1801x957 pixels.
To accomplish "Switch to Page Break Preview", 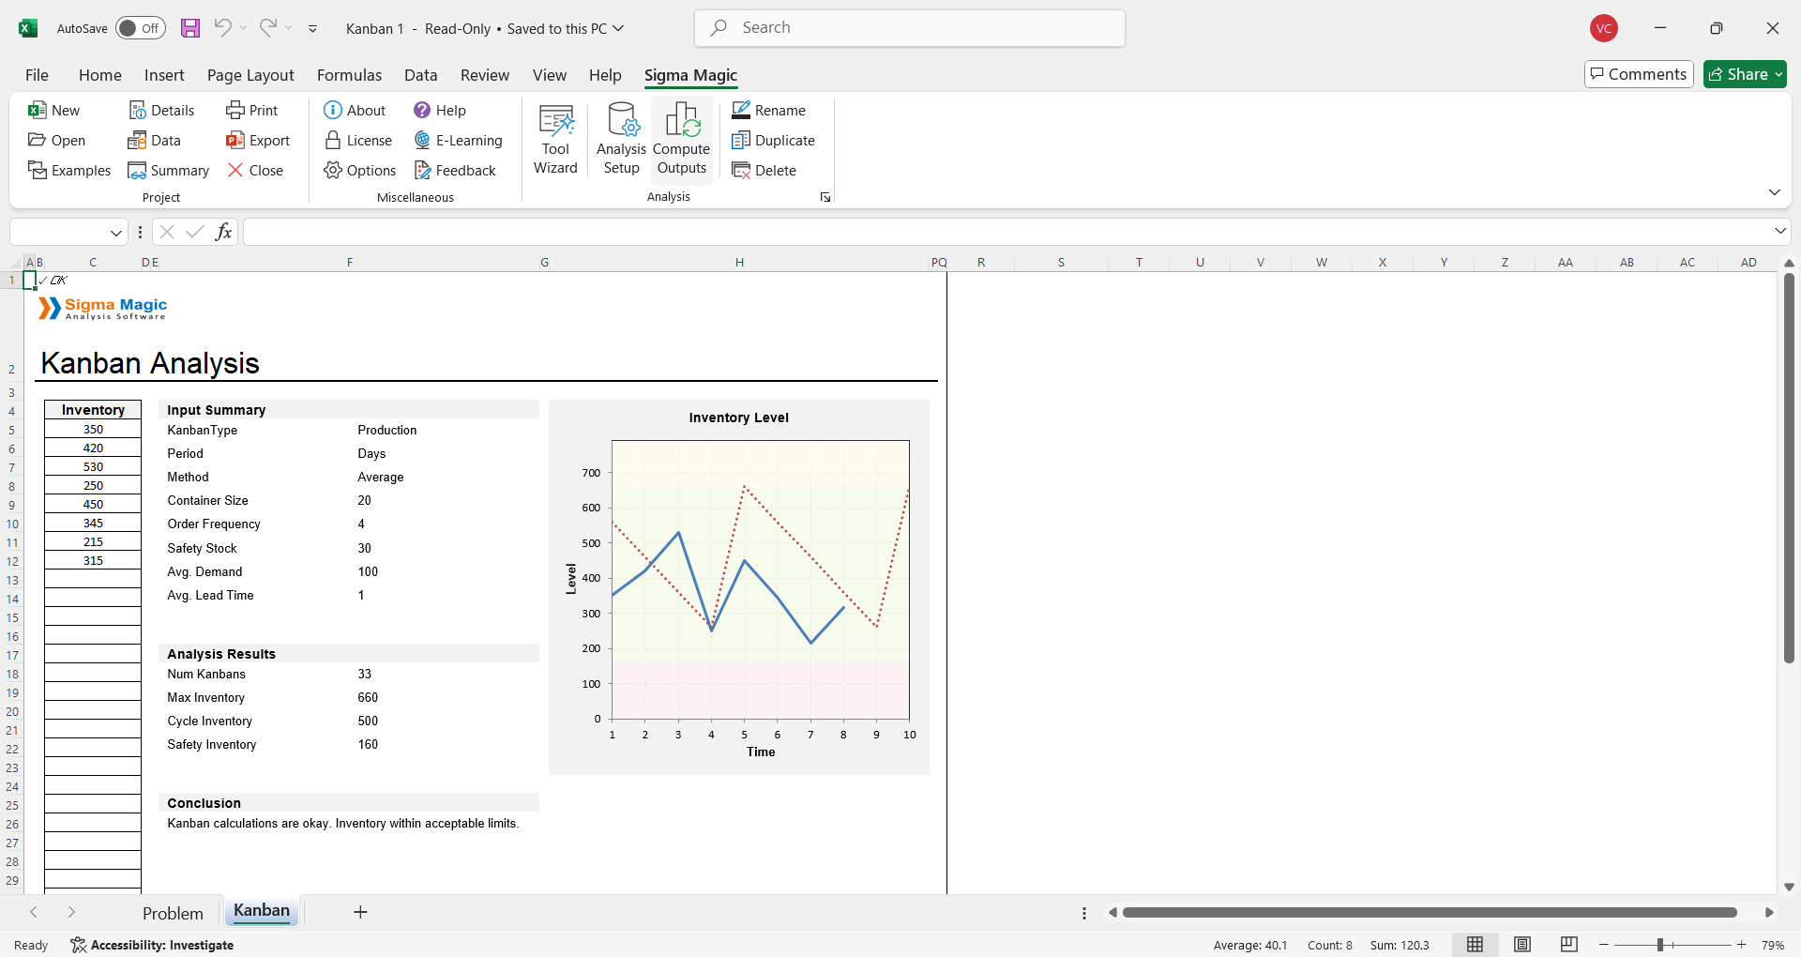I will pyautogui.click(x=1569, y=945).
